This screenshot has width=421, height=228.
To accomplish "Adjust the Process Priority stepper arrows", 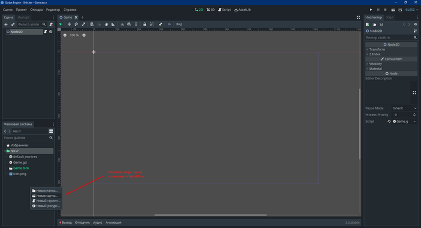I will click(x=414, y=115).
